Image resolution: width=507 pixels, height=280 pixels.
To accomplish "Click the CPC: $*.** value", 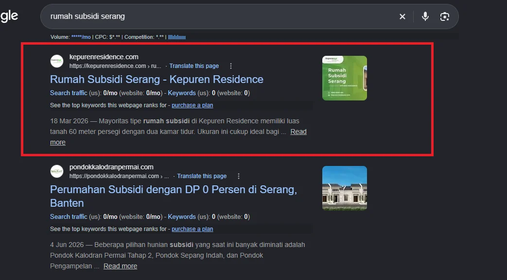I will [107, 37].
